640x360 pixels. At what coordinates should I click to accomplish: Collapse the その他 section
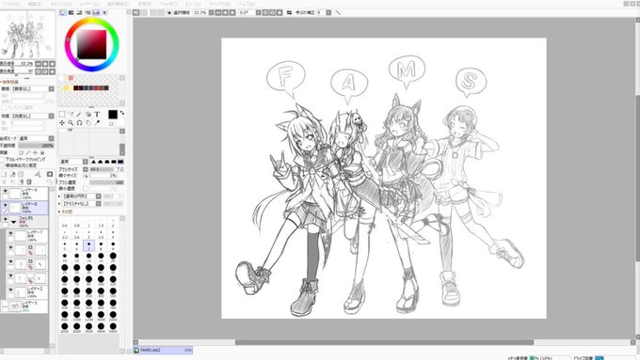coord(59,211)
